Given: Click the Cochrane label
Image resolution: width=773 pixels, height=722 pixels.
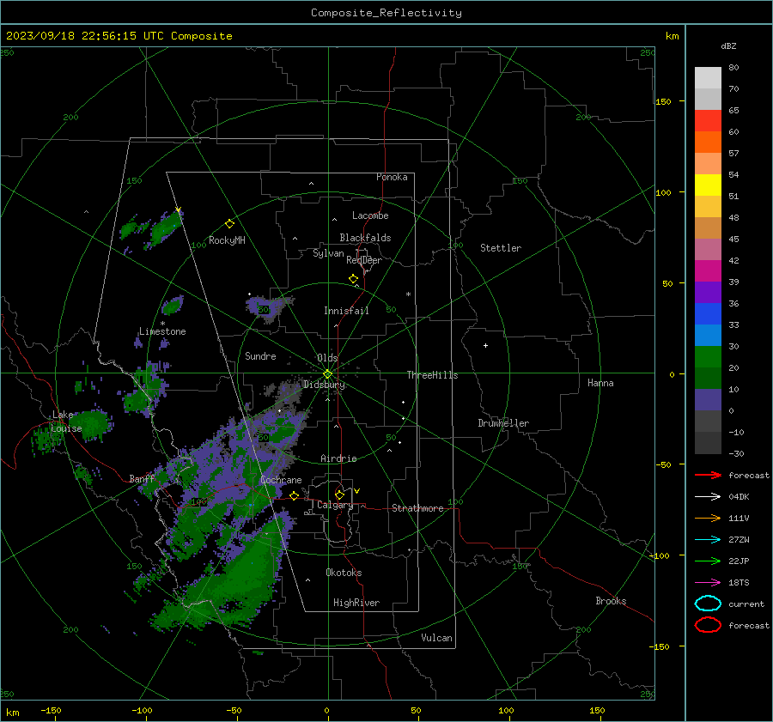Looking at the screenshot, I should pos(281,480).
